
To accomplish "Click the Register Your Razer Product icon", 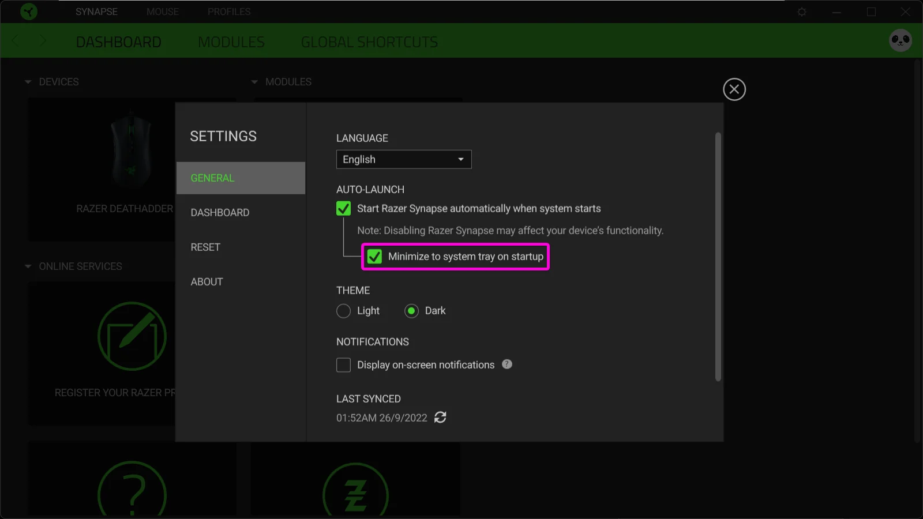I will click(132, 336).
